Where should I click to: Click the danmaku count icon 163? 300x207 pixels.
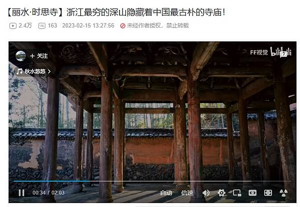point(42,26)
